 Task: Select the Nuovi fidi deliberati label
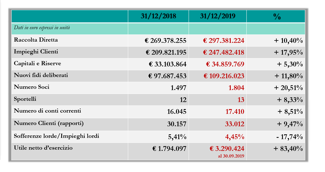point(41,75)
